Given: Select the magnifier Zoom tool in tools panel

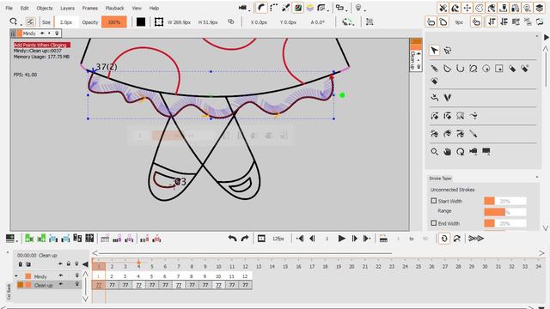Looking at the screenshot, I should click(x=434, y=152).
